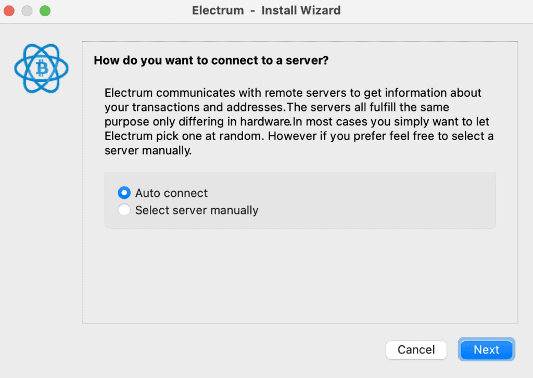
Task: Select the Bitcoin symbol inside the logo
Action: pos(41,68)
